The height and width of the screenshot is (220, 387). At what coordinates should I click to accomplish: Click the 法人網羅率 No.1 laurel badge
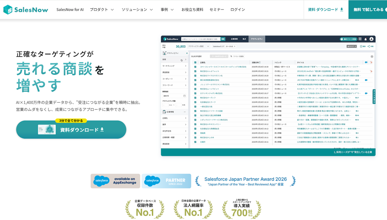click(x=193, y=209)
